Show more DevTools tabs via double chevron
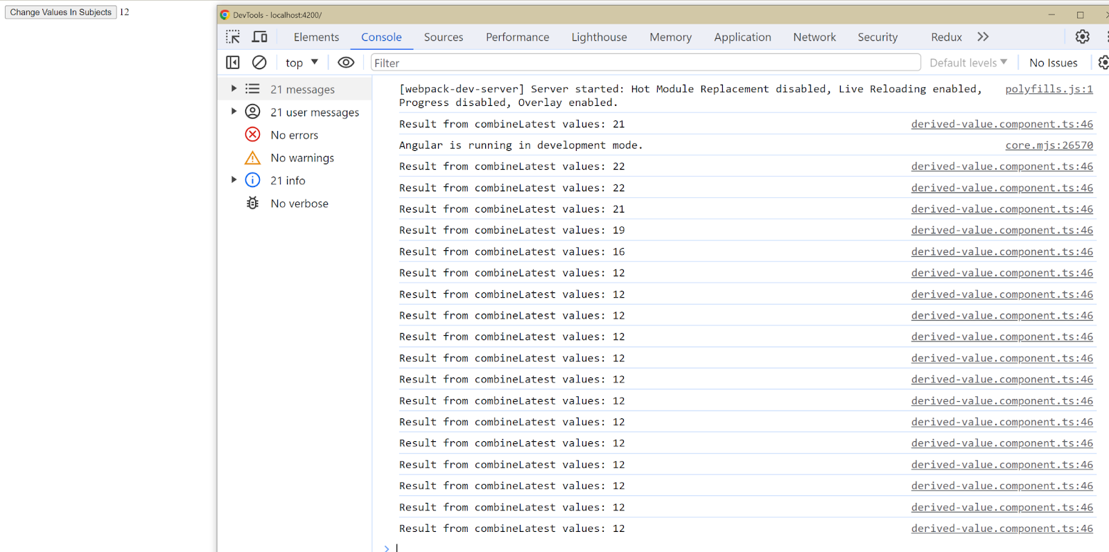Image resolution: width=1109 pixels, height=552 pixels. click(983, 37)
